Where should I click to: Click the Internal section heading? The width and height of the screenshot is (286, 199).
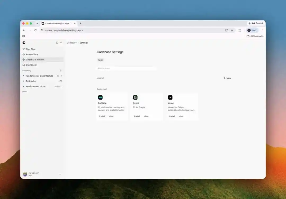100,78
